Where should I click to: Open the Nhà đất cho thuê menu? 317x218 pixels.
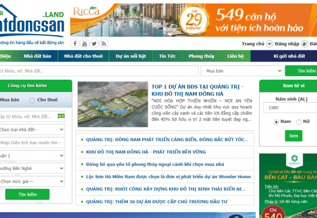(83, 56)
